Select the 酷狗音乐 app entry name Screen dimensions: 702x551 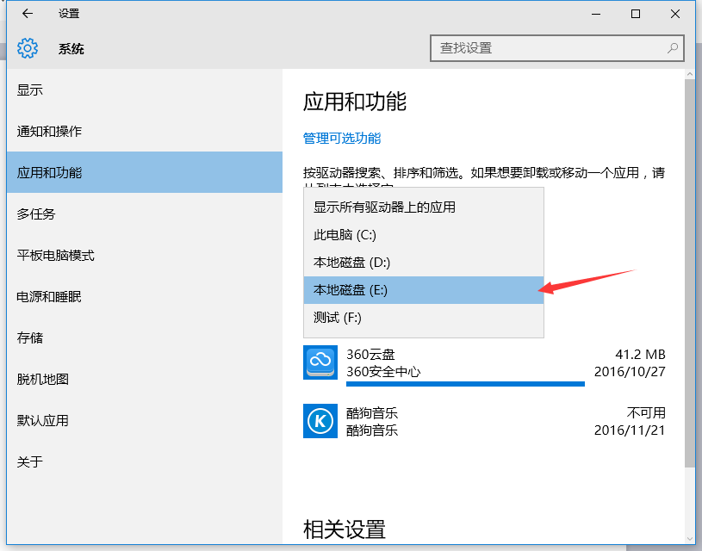point(371,412)
